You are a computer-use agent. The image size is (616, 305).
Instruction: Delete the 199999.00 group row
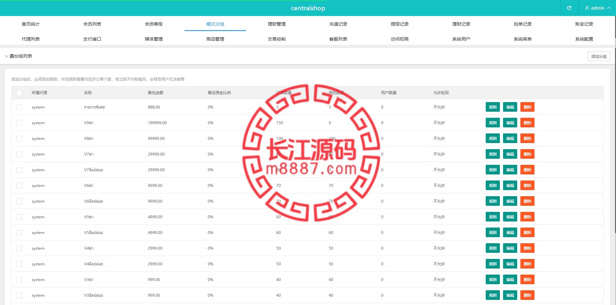tap(527, 123)
